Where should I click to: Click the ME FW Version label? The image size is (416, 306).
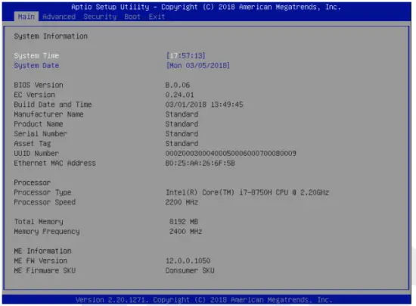tap(40, 261)
